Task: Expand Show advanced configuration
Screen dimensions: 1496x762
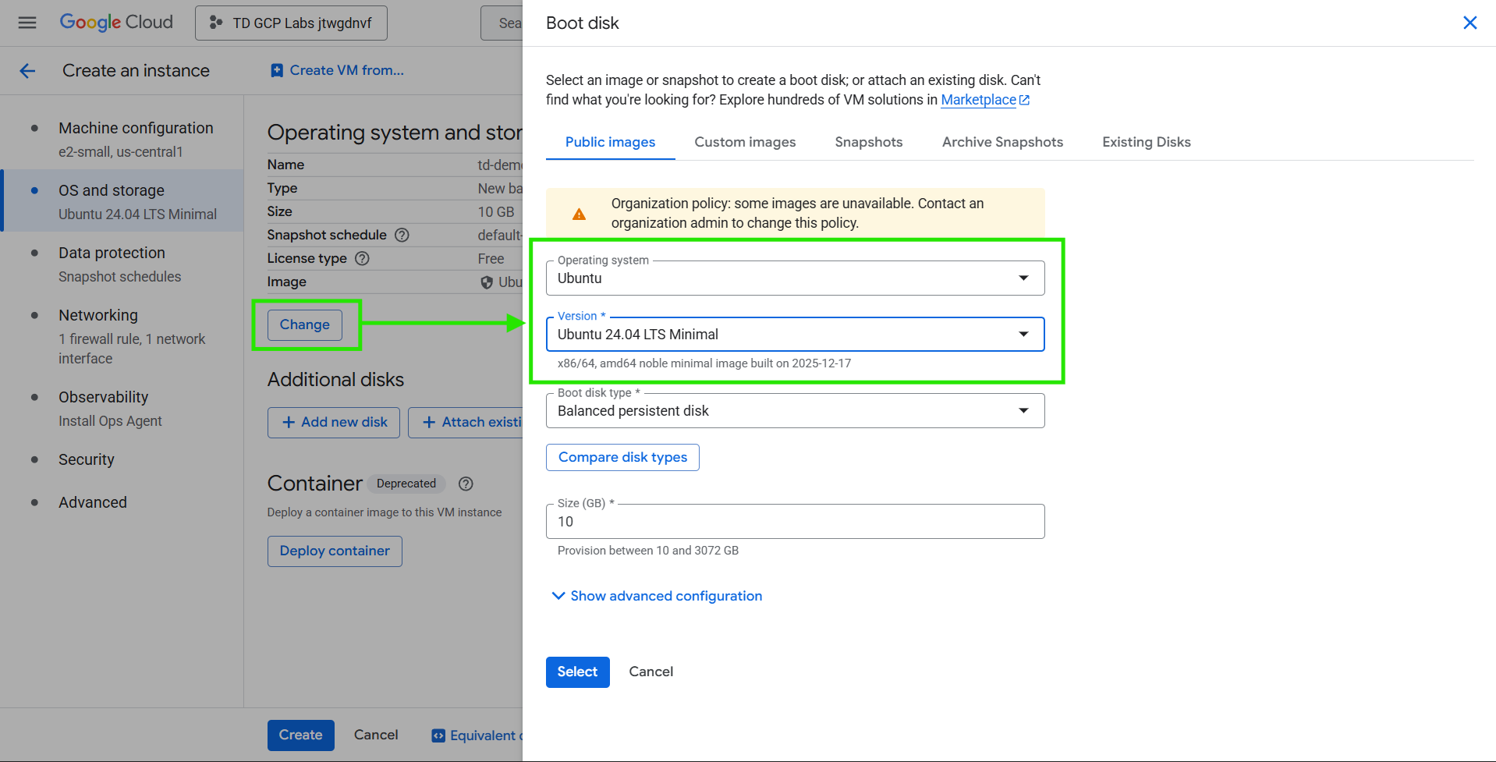Action: click(657, 596)
